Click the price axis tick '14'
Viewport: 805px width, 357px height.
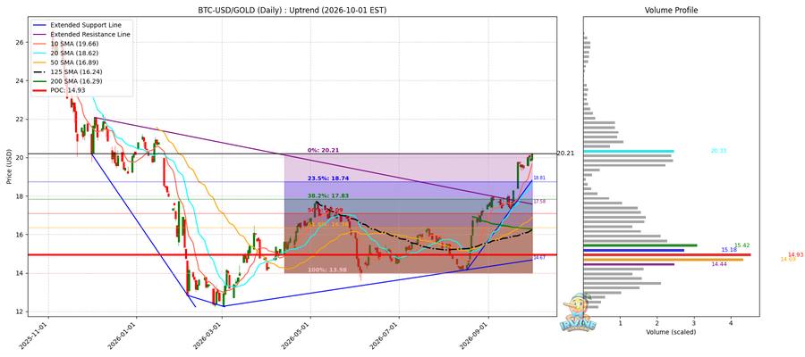click(19, 273)
